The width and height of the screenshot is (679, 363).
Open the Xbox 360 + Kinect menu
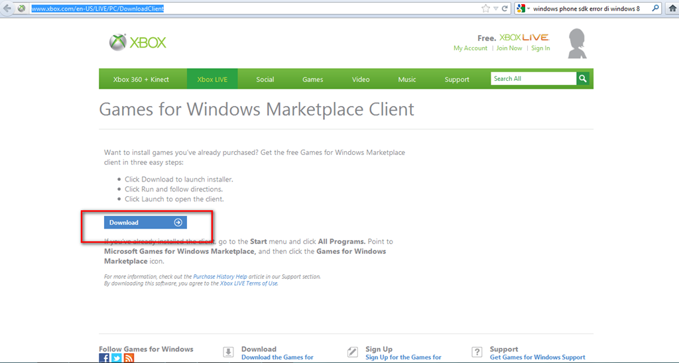(141, 79)
